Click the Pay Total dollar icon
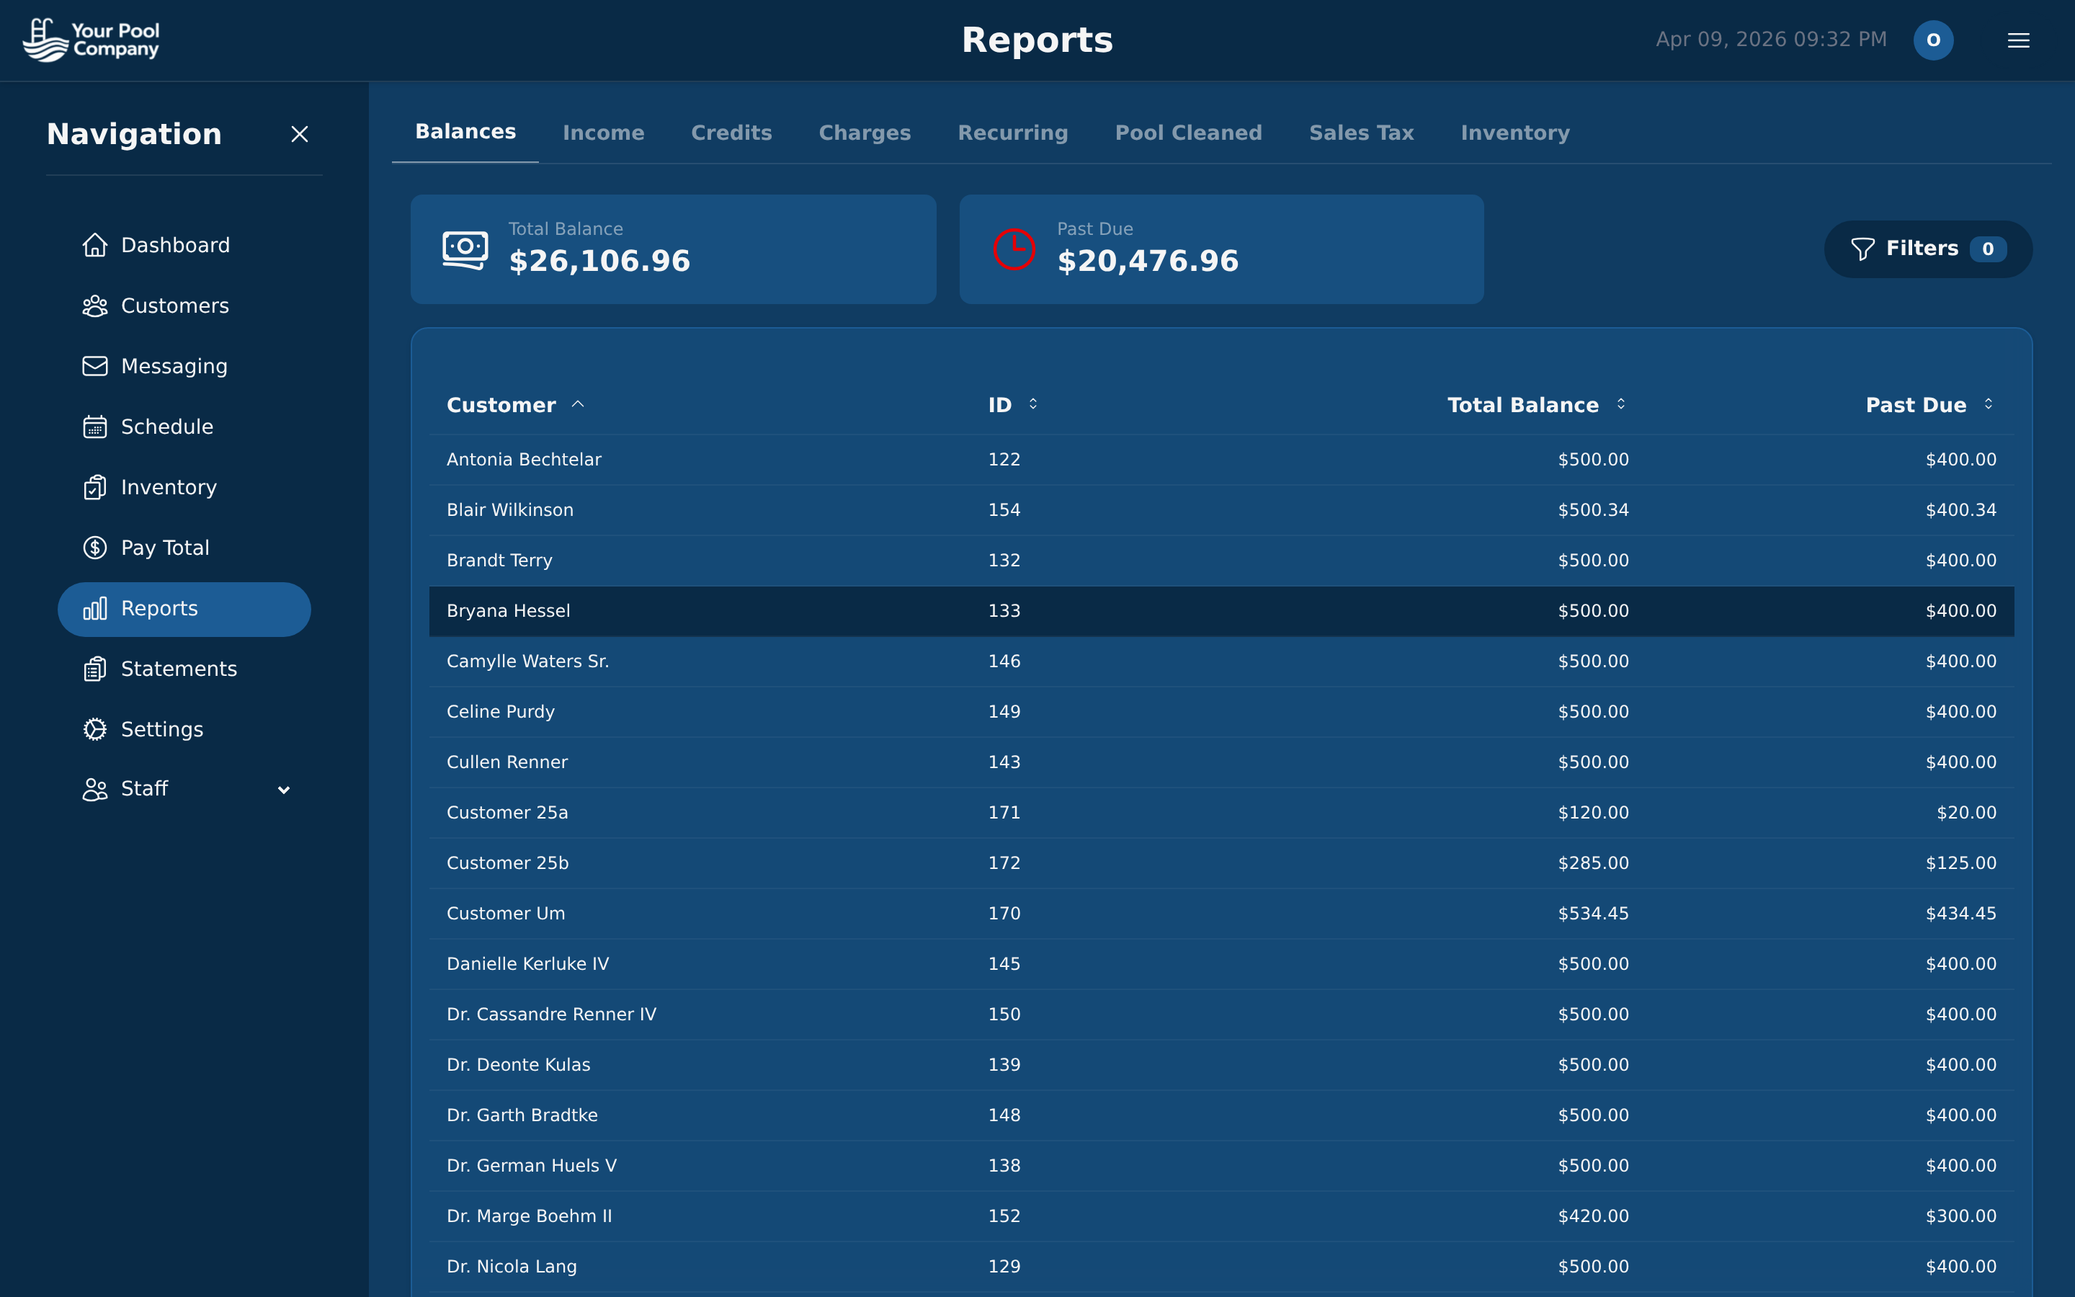The image size is (2075, 1297). (x=95, y=548)
